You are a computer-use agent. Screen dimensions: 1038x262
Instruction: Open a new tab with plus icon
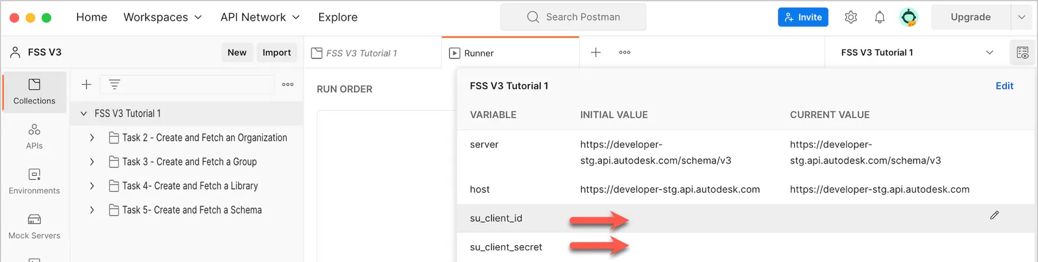tap(596, 53)
